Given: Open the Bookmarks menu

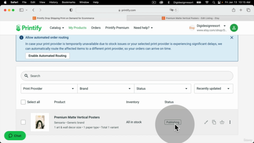Looking at the screenshot, I should [x=69, y=2].
